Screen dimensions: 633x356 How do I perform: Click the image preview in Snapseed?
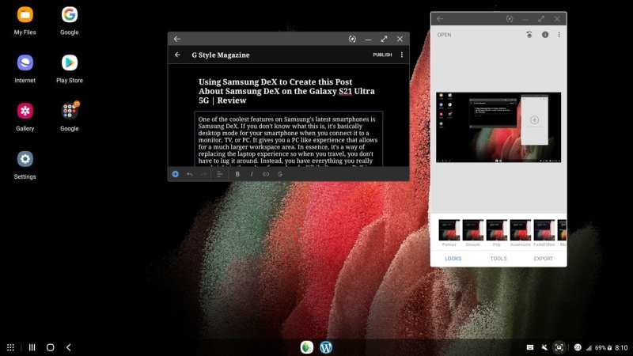pyautogui.click(x=498, y=127)
